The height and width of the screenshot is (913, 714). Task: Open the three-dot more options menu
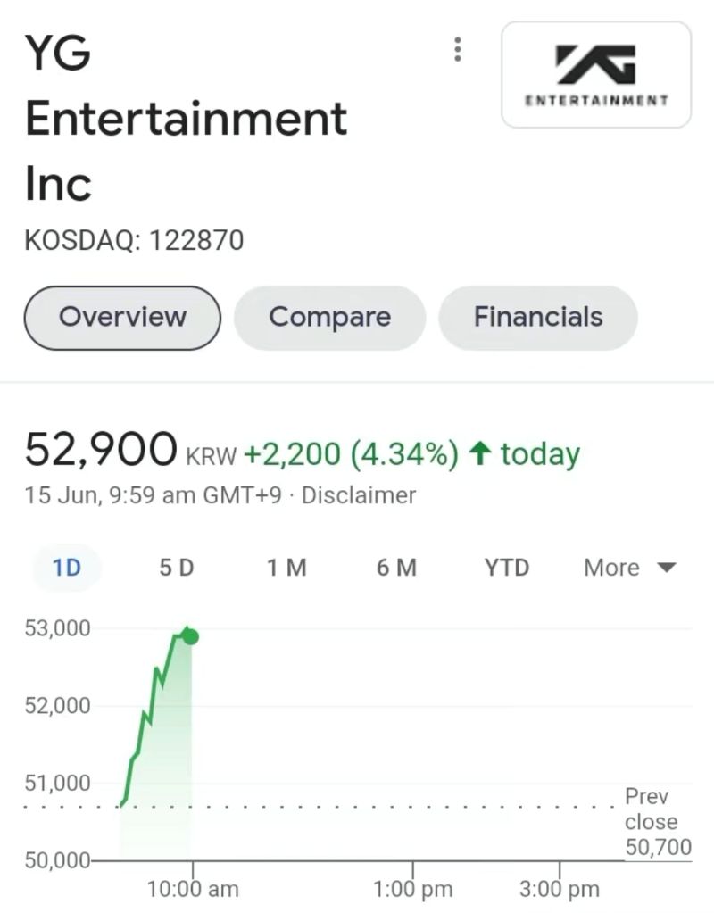tap(458, 50)
